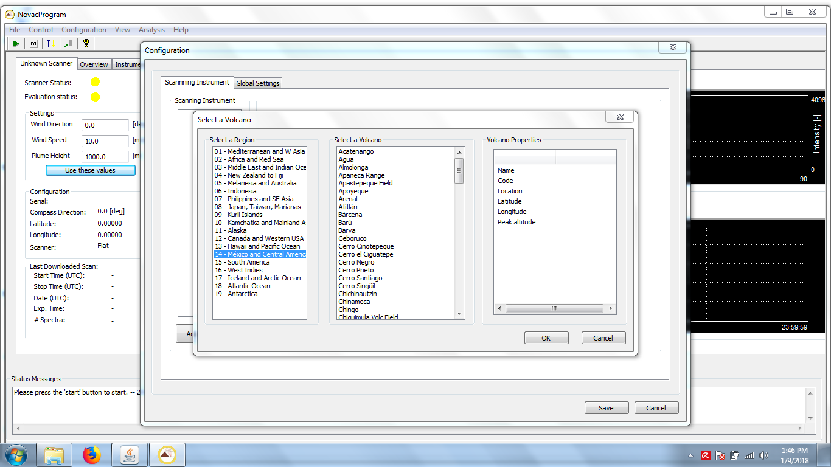Click the Volcano Properties horizontal scrollbar thumb
Screen dimensions: 831x467
click(x=554, y=309)
